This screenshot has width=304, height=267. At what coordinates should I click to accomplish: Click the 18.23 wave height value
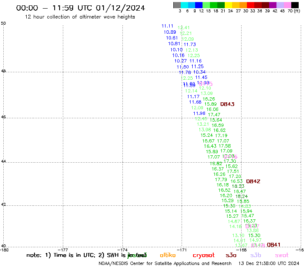(x=238, y=186)
